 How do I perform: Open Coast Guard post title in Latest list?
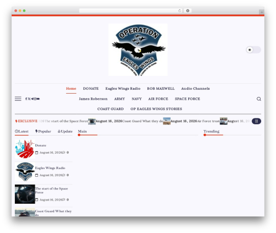(x=54, y=213)
